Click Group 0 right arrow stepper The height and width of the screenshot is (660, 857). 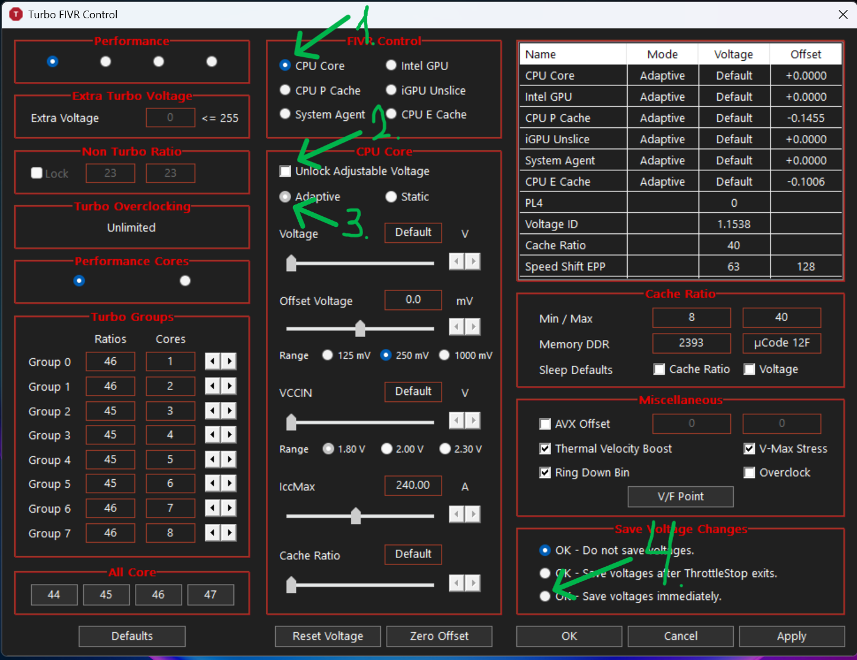229,361
